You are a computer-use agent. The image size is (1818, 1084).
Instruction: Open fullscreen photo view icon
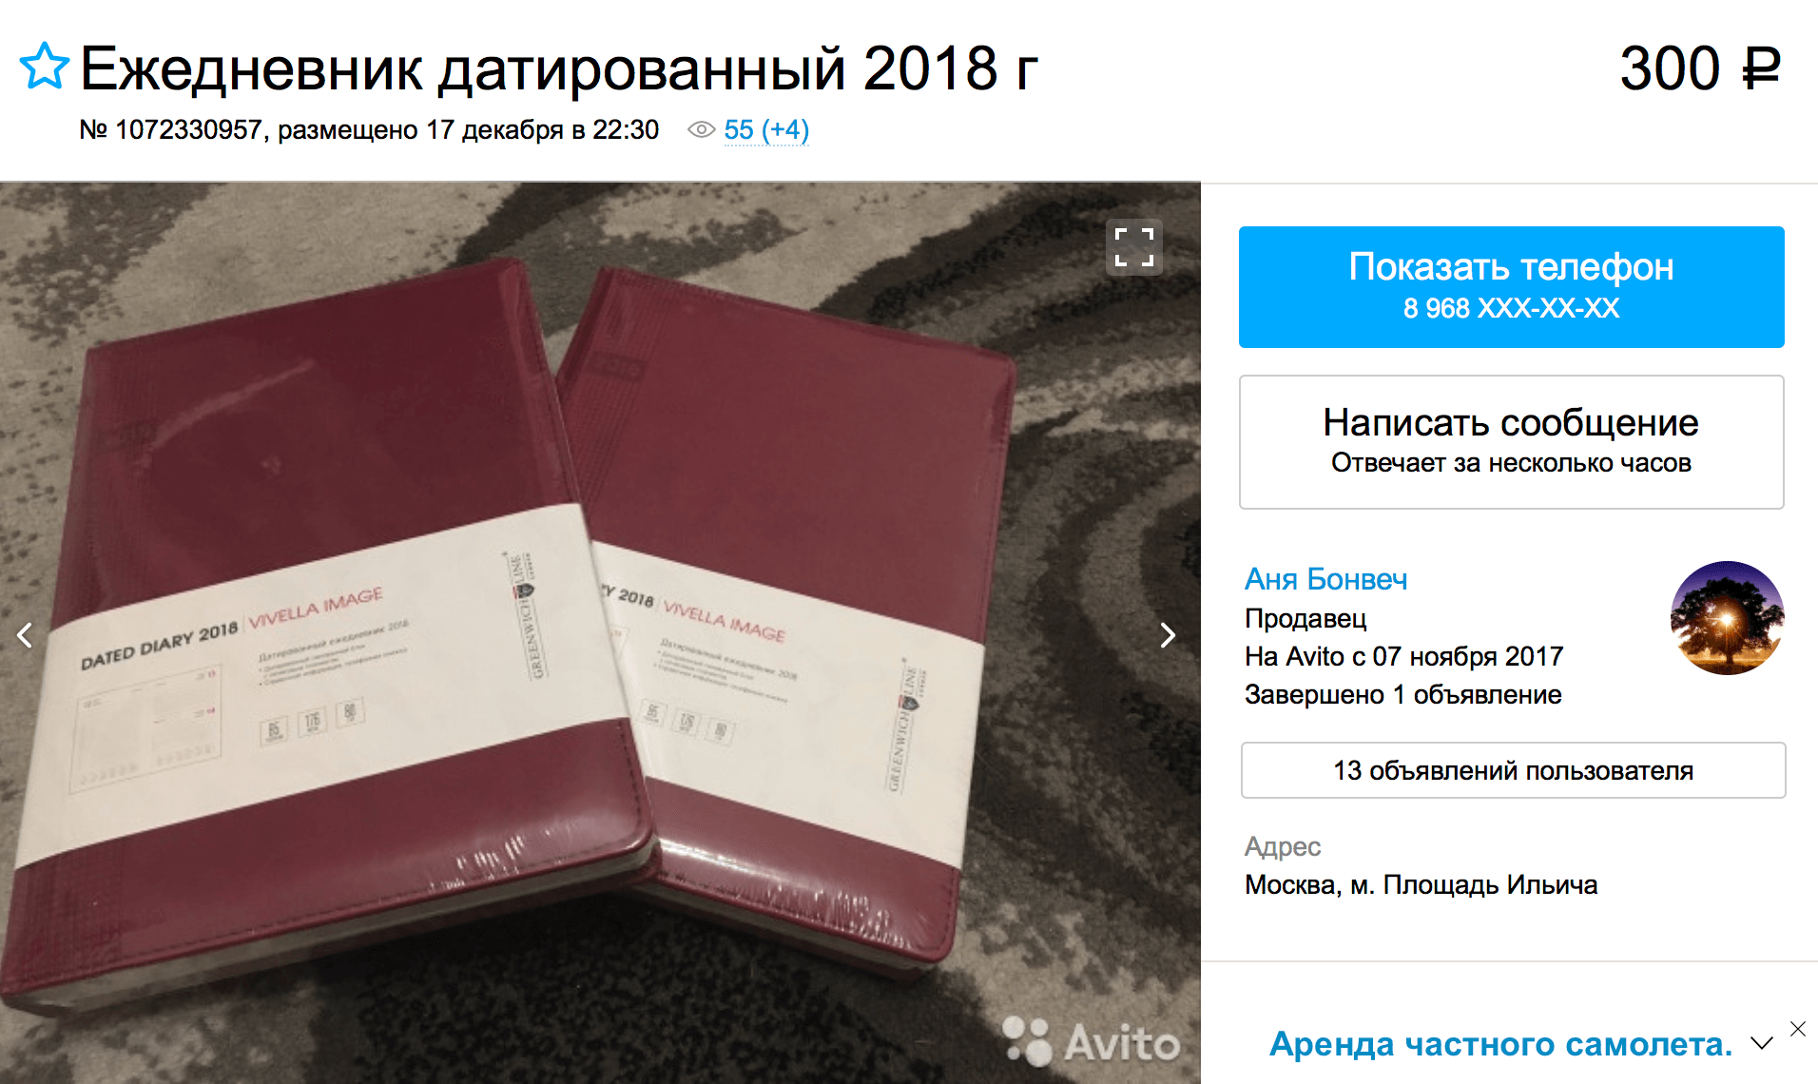(1134, 247)
